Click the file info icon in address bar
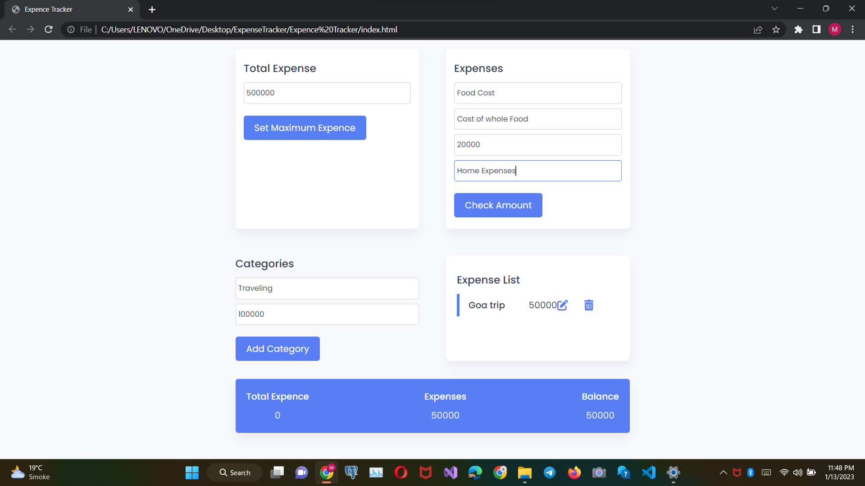Image resolution: width=865 pixels, height=486 pixels. coord(71,30)
